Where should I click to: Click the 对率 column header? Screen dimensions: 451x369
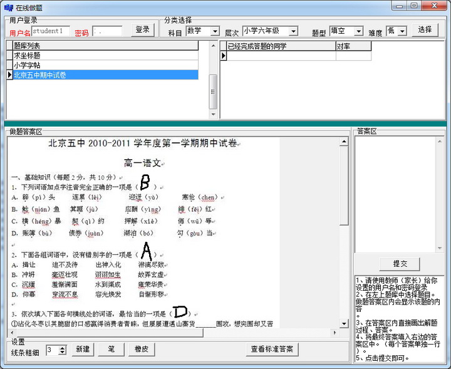[x=353, y=46]
